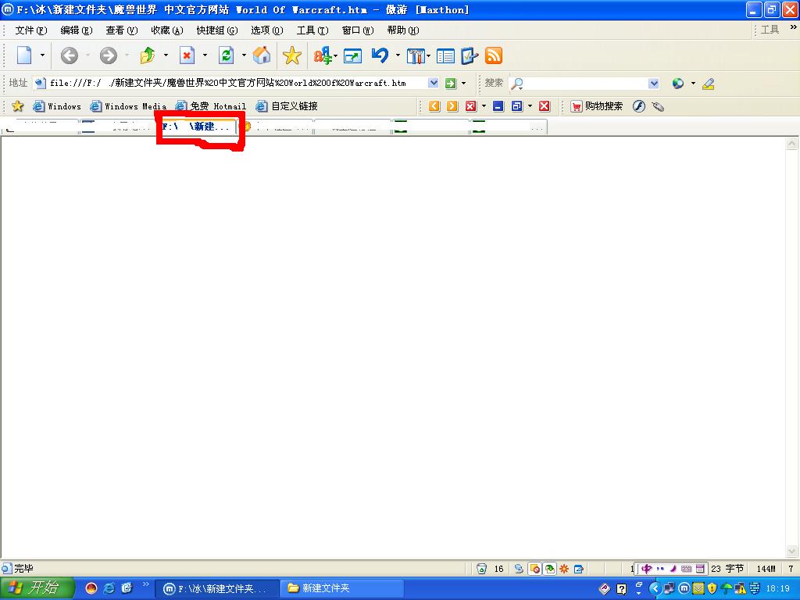The width and height of the screenshot is (800, 600).
Task: Expand Stop button dropdown arrow
Action: click(x=205, y=55)
